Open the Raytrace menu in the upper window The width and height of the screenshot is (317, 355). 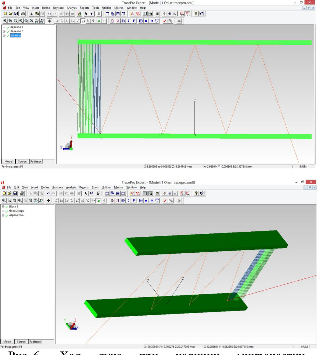click(x=58, y=8)
